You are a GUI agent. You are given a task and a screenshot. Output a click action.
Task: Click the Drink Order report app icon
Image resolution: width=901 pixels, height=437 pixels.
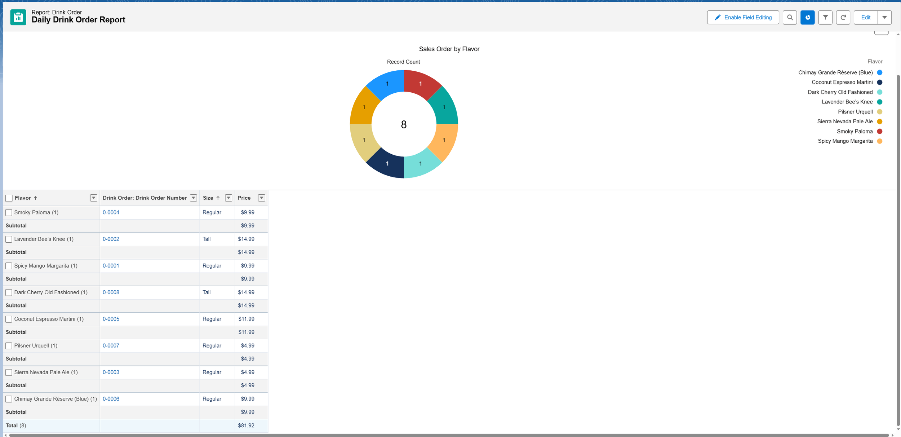pos(18,17)
